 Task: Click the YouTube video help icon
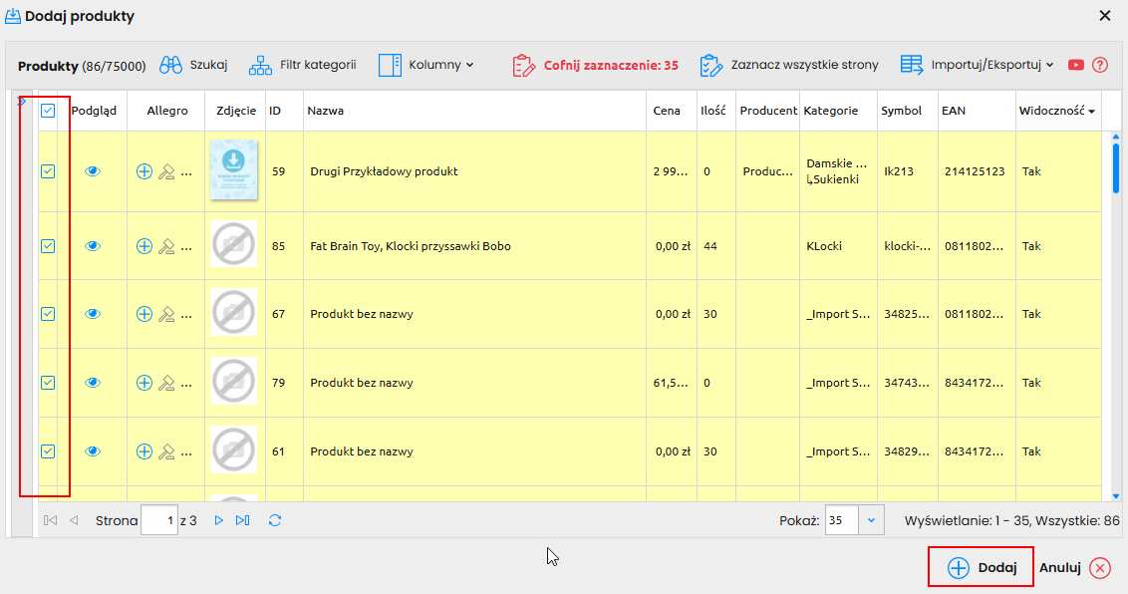[x=1076, y=65]
